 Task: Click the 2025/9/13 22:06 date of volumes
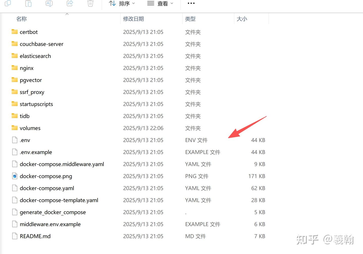(x=143, y=128)
